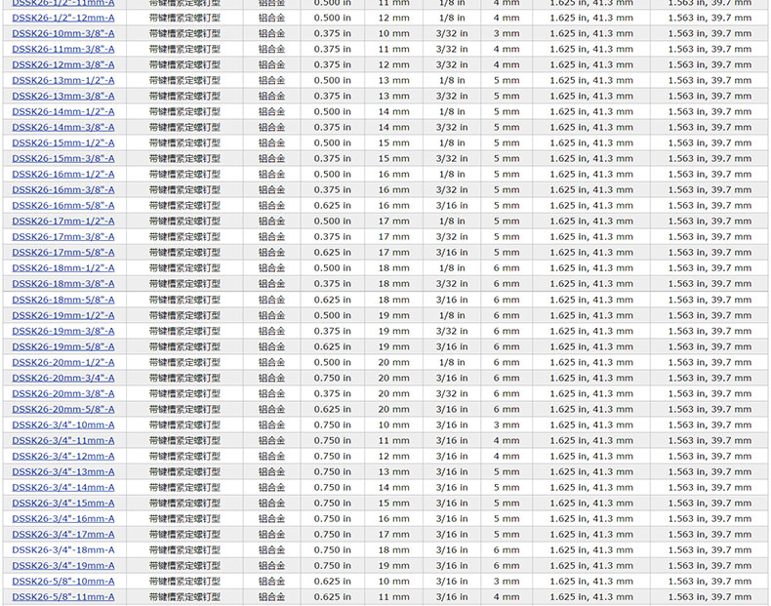Screen dimensions: 771x606
Task: Open part DSSK26-3/4"-19mm-A
Action: pyautogui.click(x=62, y=565)
